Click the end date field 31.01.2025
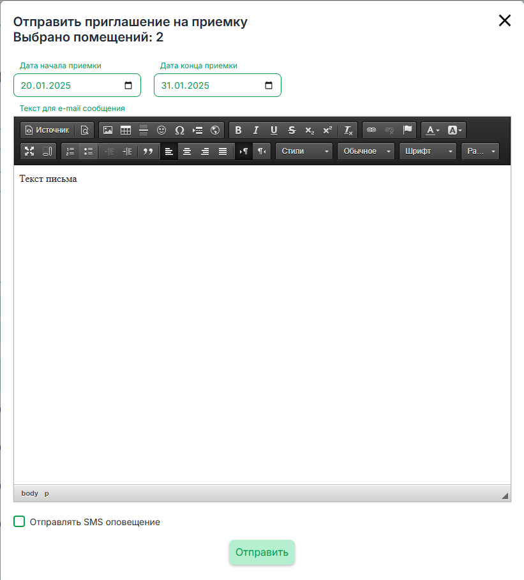Viewport: 524px width, 580px height. click(x=218, y=86)
